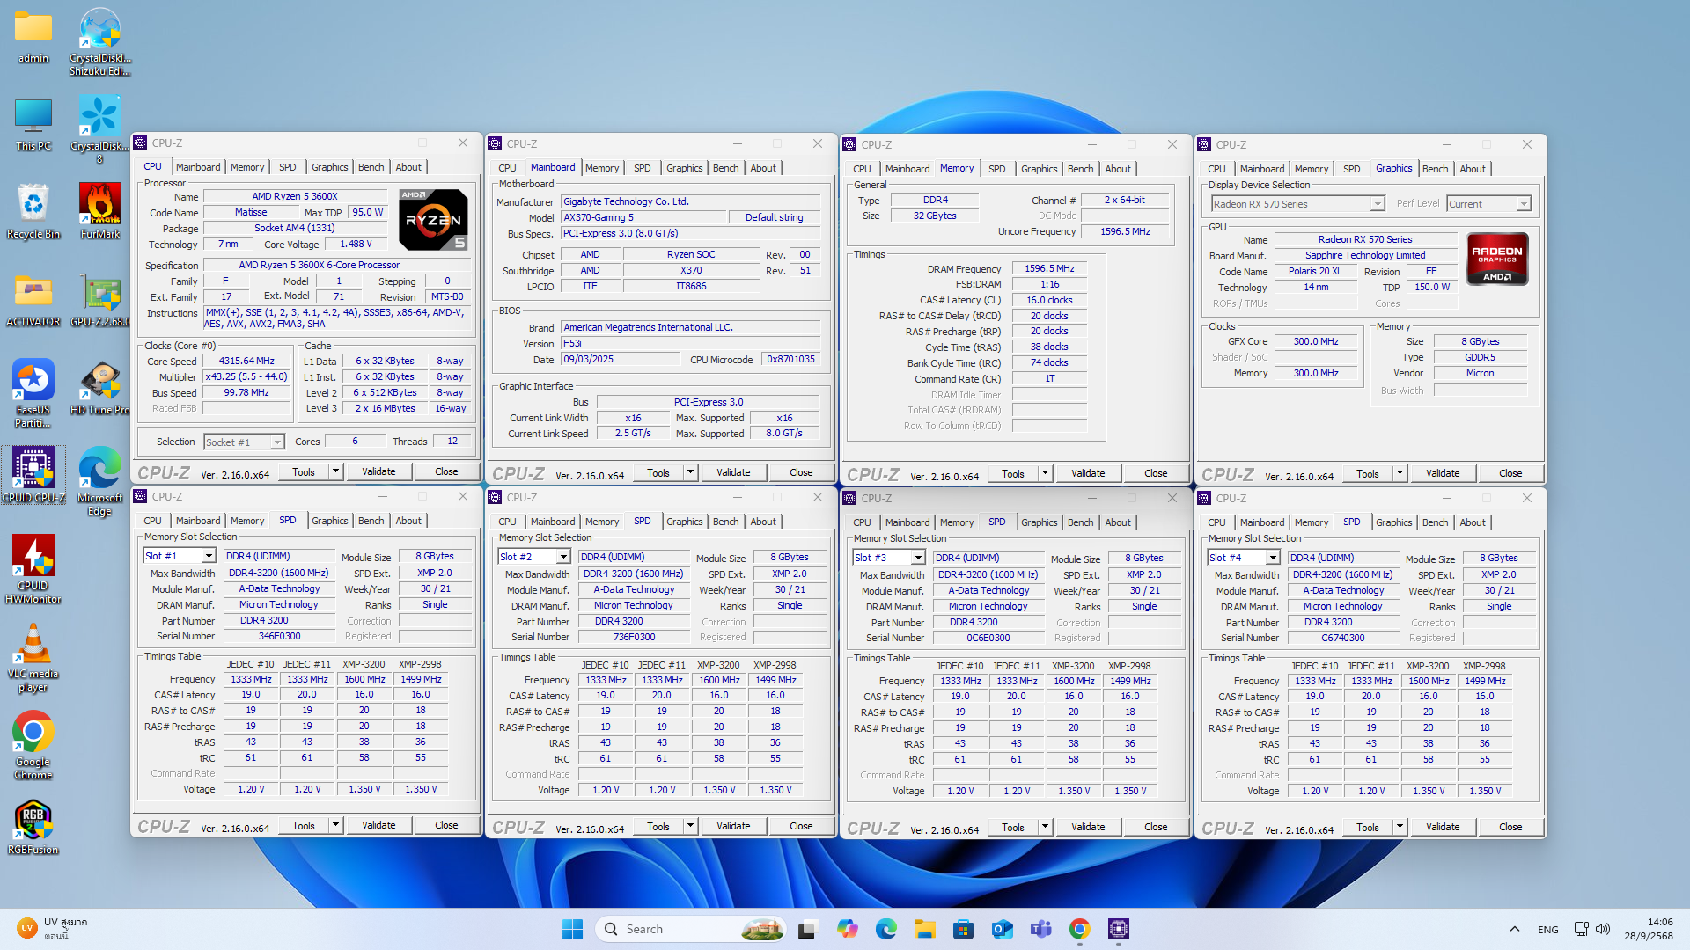
Task: Open the SPD tab in Mainboard window
Action: click(643, 168)
